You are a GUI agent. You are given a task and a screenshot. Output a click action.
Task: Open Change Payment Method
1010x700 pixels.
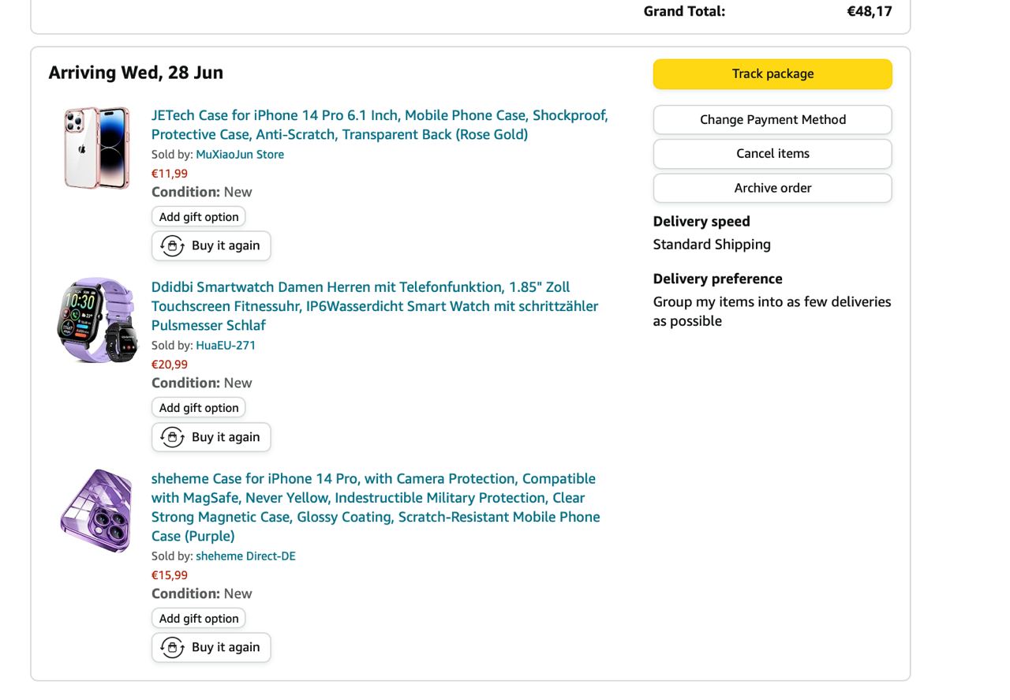772,120
